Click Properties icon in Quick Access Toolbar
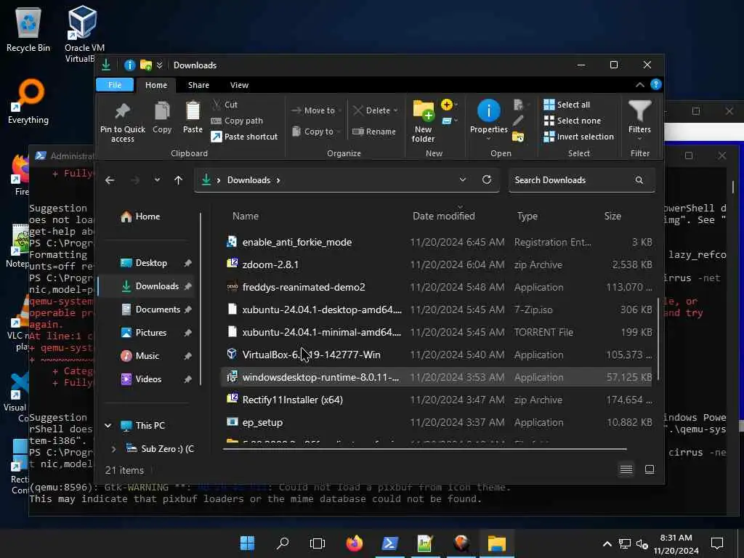The image size is (744, 558). point(129,65)
